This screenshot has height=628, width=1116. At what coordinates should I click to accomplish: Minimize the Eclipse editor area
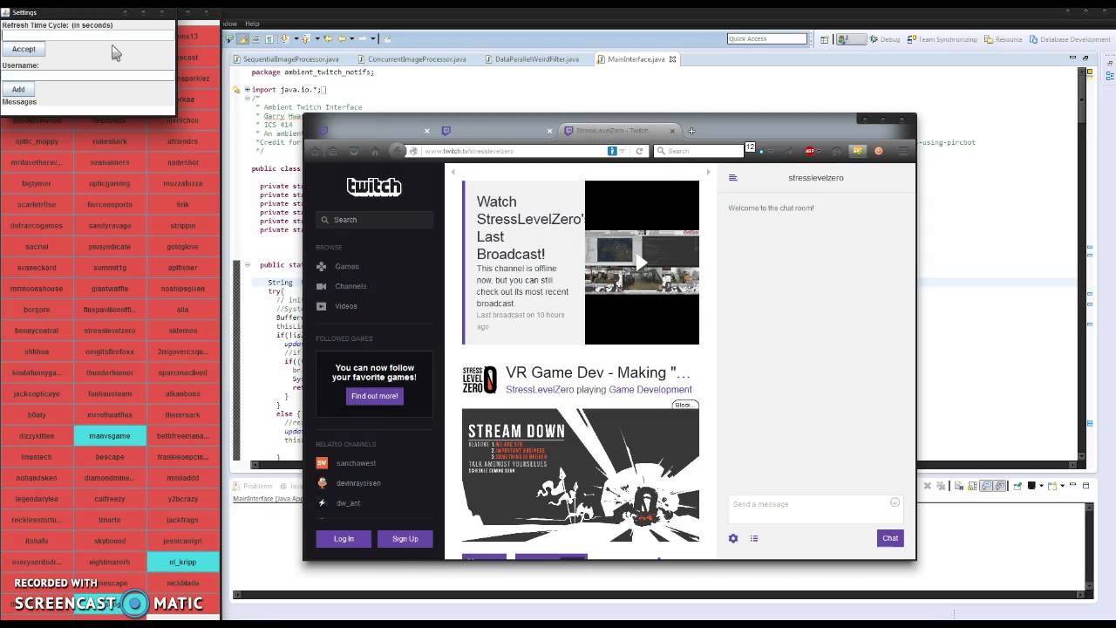pos(1073,58)
